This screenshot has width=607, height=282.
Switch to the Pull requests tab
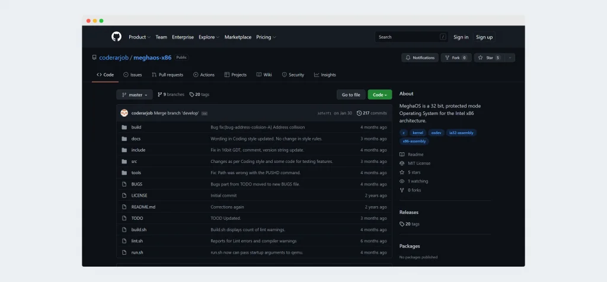168,75
